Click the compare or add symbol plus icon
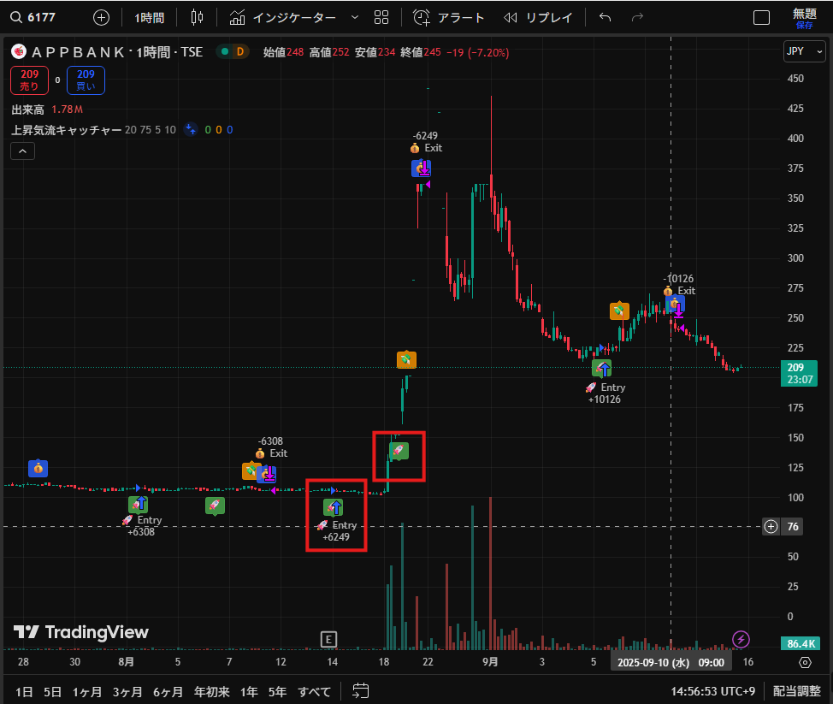 [x=101, y=17]
